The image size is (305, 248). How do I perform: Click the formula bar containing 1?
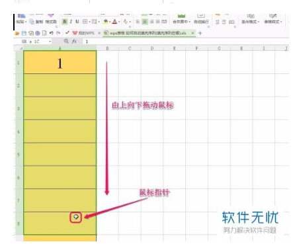point(185,42)
